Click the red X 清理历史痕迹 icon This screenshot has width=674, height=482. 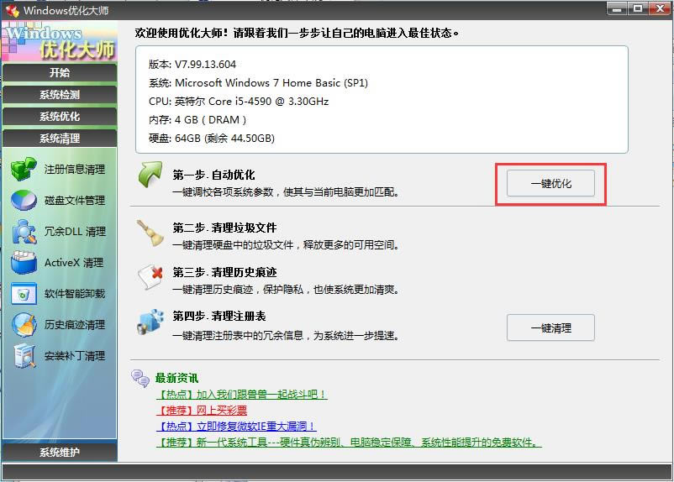tap(150, 277)
